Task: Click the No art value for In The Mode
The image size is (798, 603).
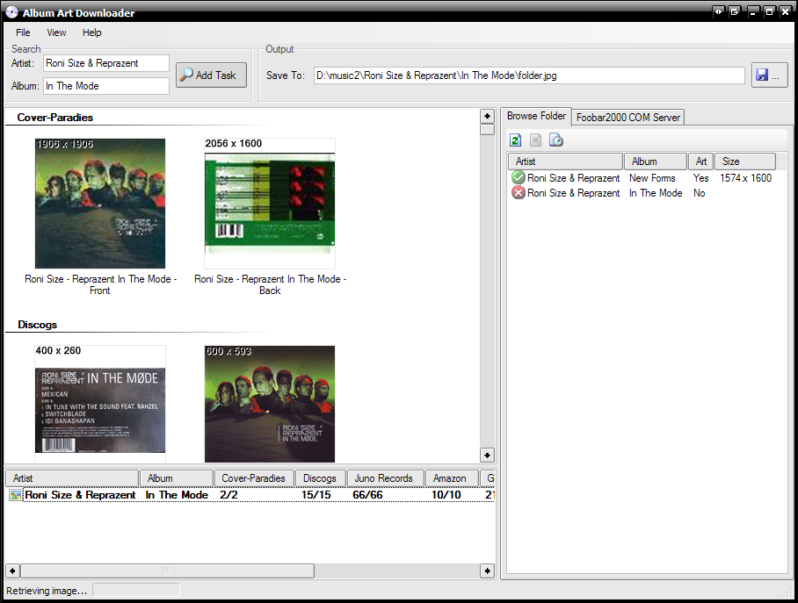Action: (699, 193)
